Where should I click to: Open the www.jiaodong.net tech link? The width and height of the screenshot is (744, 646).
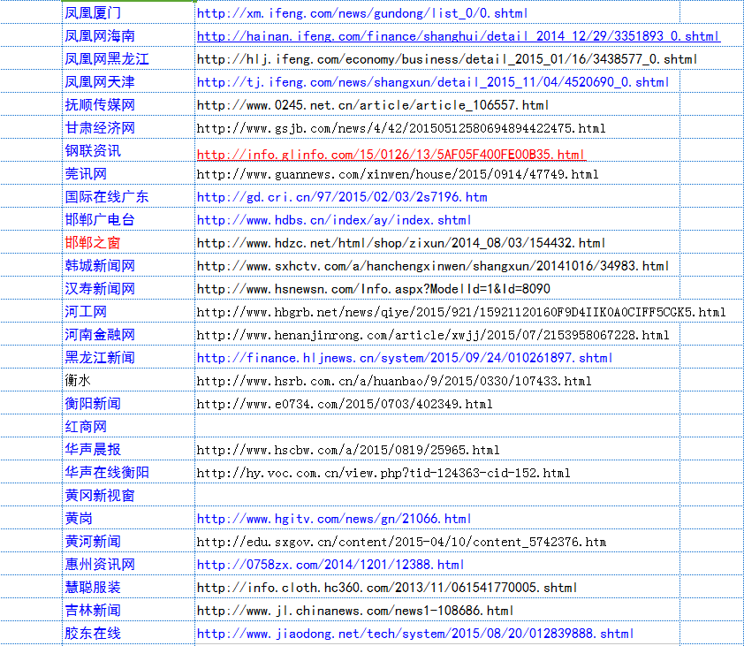415,634
